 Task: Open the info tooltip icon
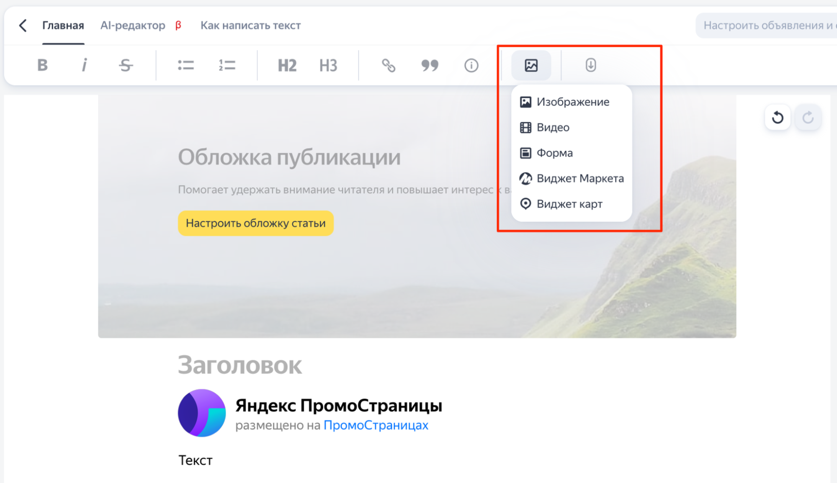coord(471,65)
